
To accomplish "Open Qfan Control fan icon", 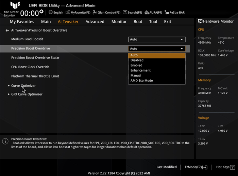I will point(95,12).
